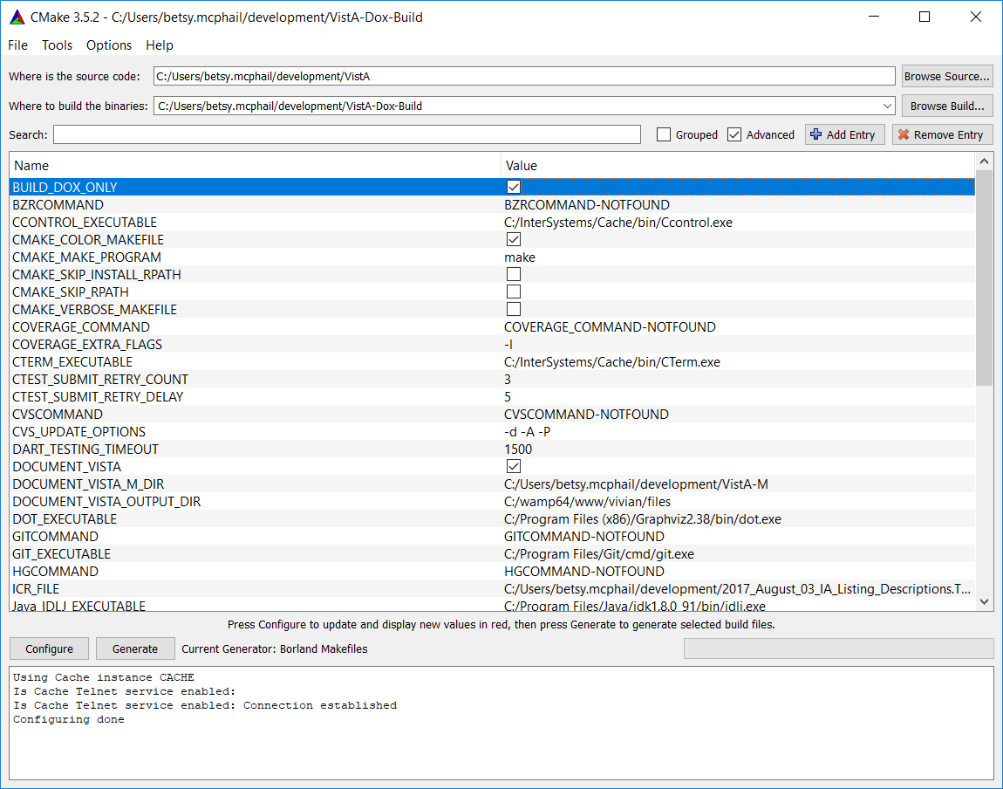
Task: Click the Search input field
Action: pos(347,134)
